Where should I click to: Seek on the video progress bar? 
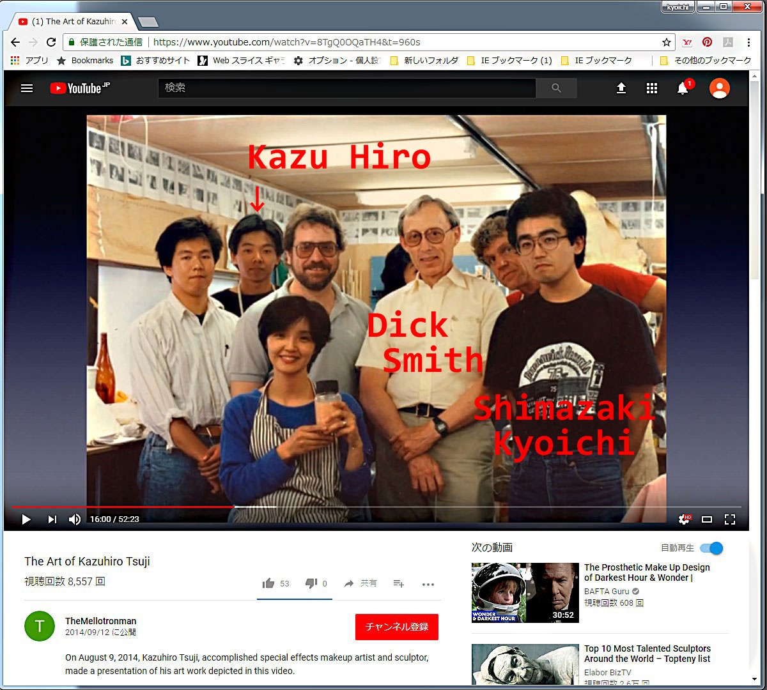(x=376, y=507)
